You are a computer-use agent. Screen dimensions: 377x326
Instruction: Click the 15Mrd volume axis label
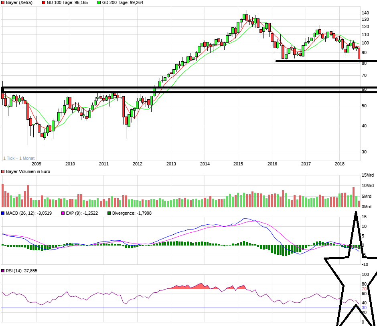368,175
